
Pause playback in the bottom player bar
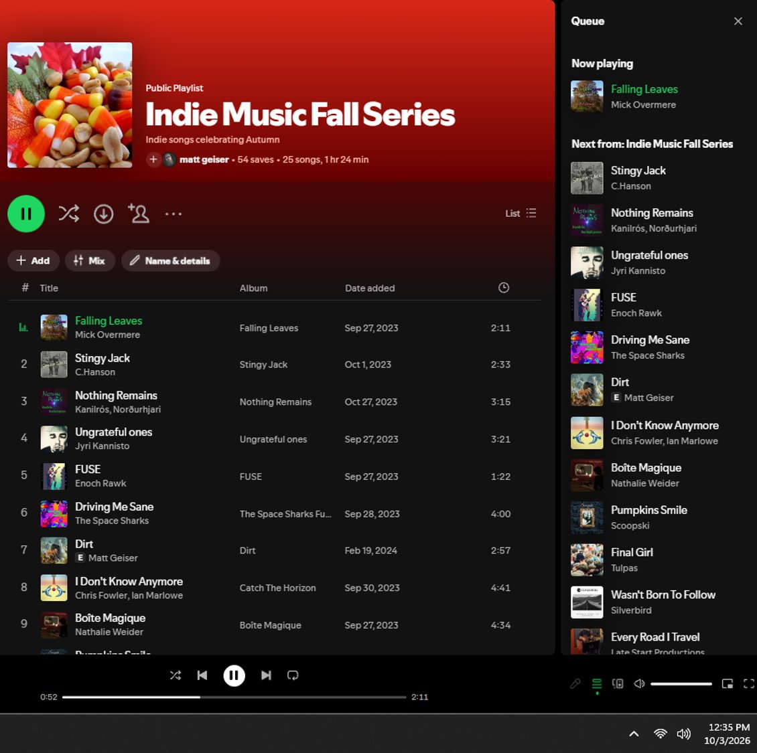[234, 675]
